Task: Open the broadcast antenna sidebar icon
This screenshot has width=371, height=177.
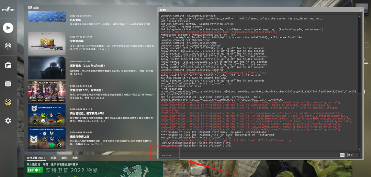Action: (x=8, y=46)
